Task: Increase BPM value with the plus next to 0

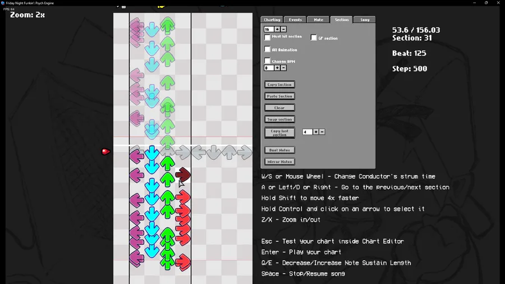Action: click(277, 68)
